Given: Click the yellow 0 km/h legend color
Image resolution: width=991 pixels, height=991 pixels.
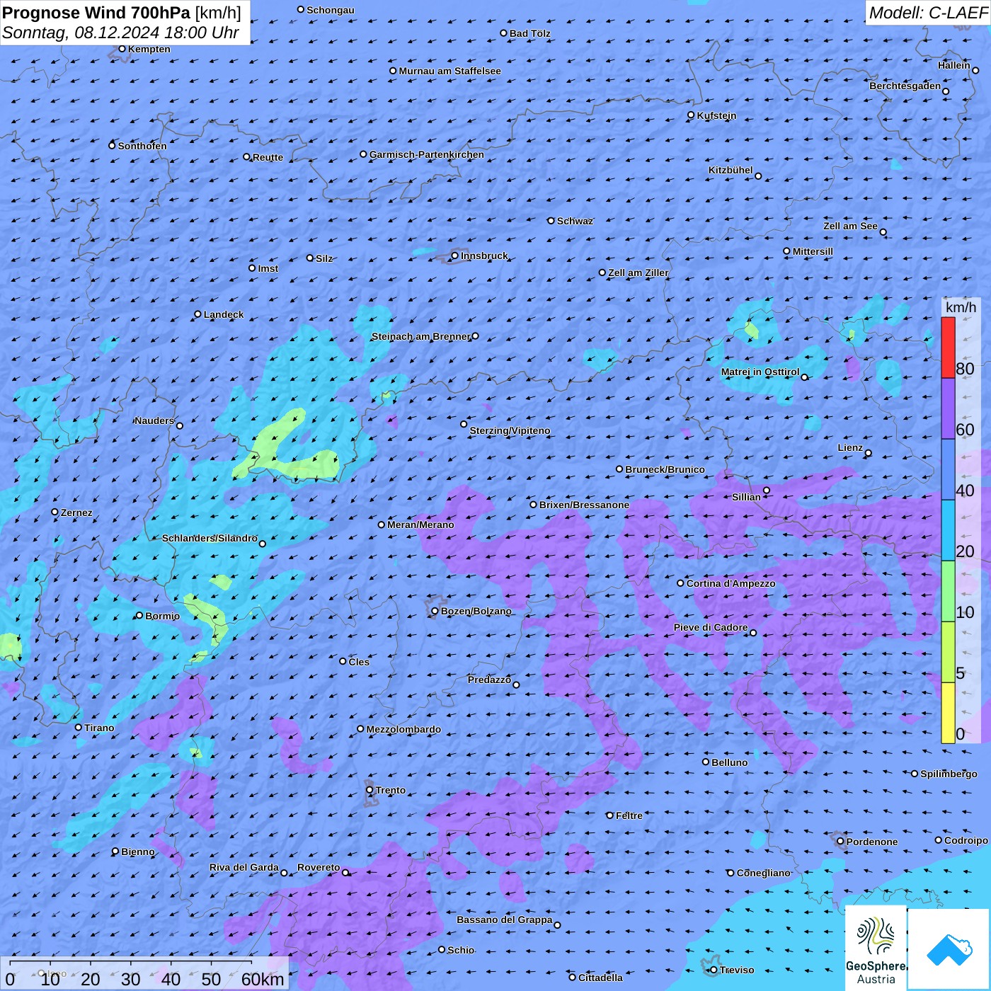Looking at the screenshot, I should (948, 713).
